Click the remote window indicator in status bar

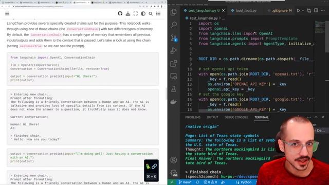point(172,182)
